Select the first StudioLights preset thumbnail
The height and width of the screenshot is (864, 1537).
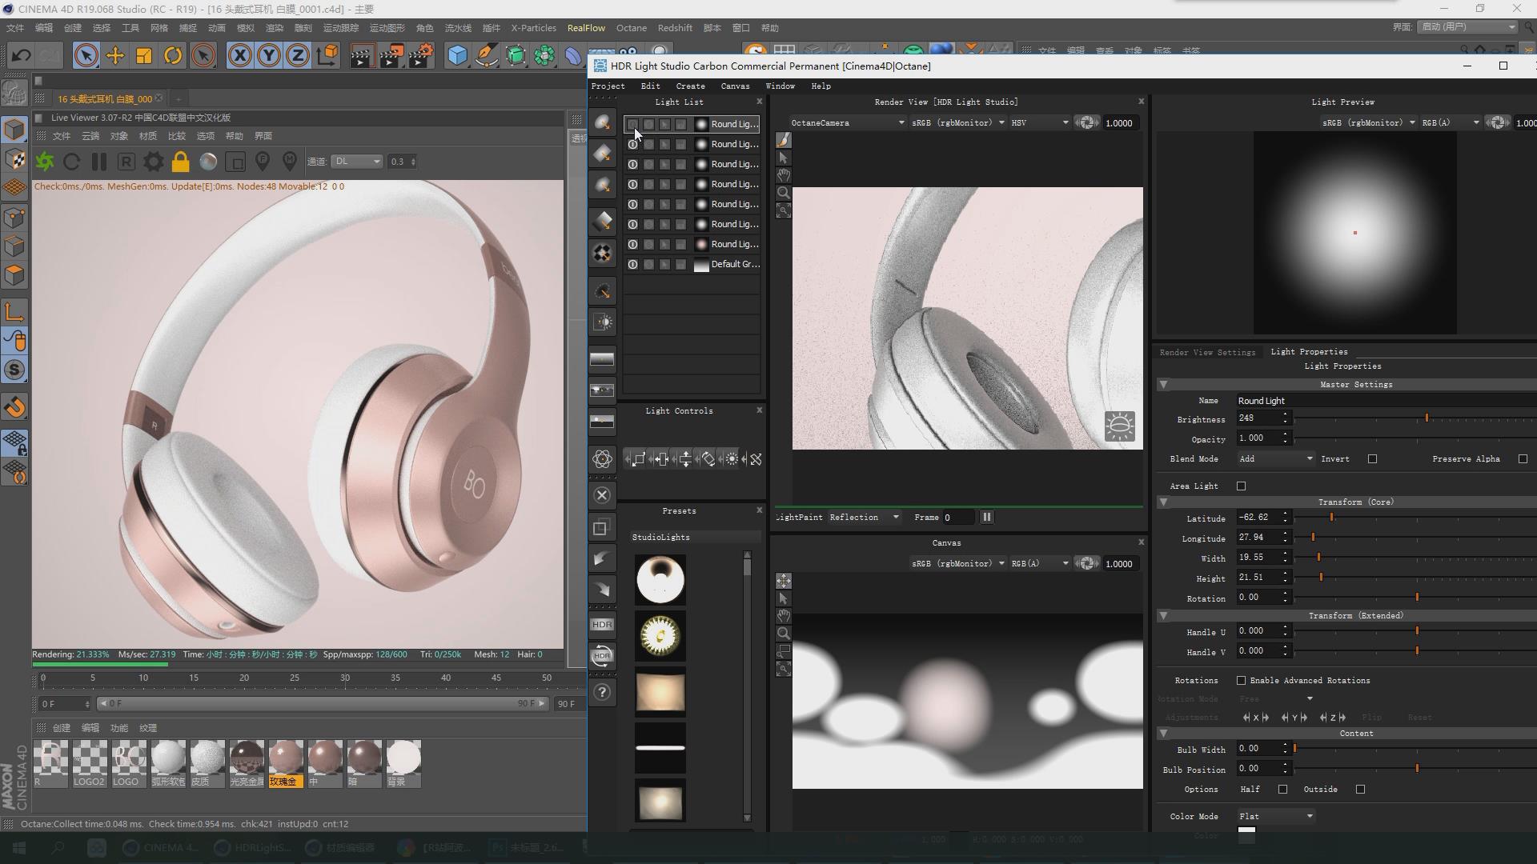(660, 580)
